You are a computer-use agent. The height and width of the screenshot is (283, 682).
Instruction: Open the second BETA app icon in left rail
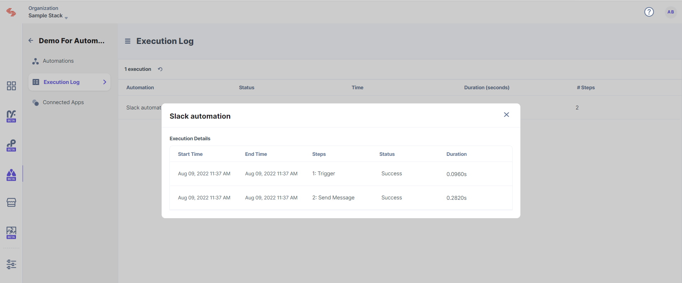click(11, 145)
